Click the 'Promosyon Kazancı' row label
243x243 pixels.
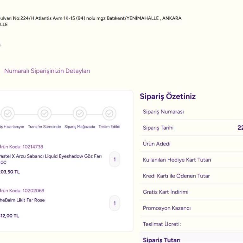tap(167, 208)
